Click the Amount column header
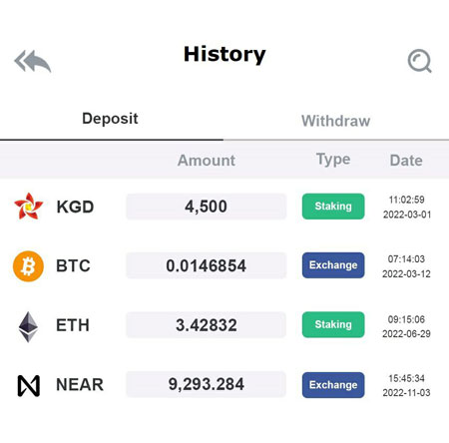449x443 pixels. coord(207,161)
